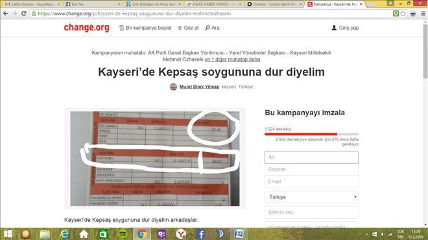This screenshot has width=428, height=240.
Task: Click the Ad first name field
Action: tap(311, 157)
